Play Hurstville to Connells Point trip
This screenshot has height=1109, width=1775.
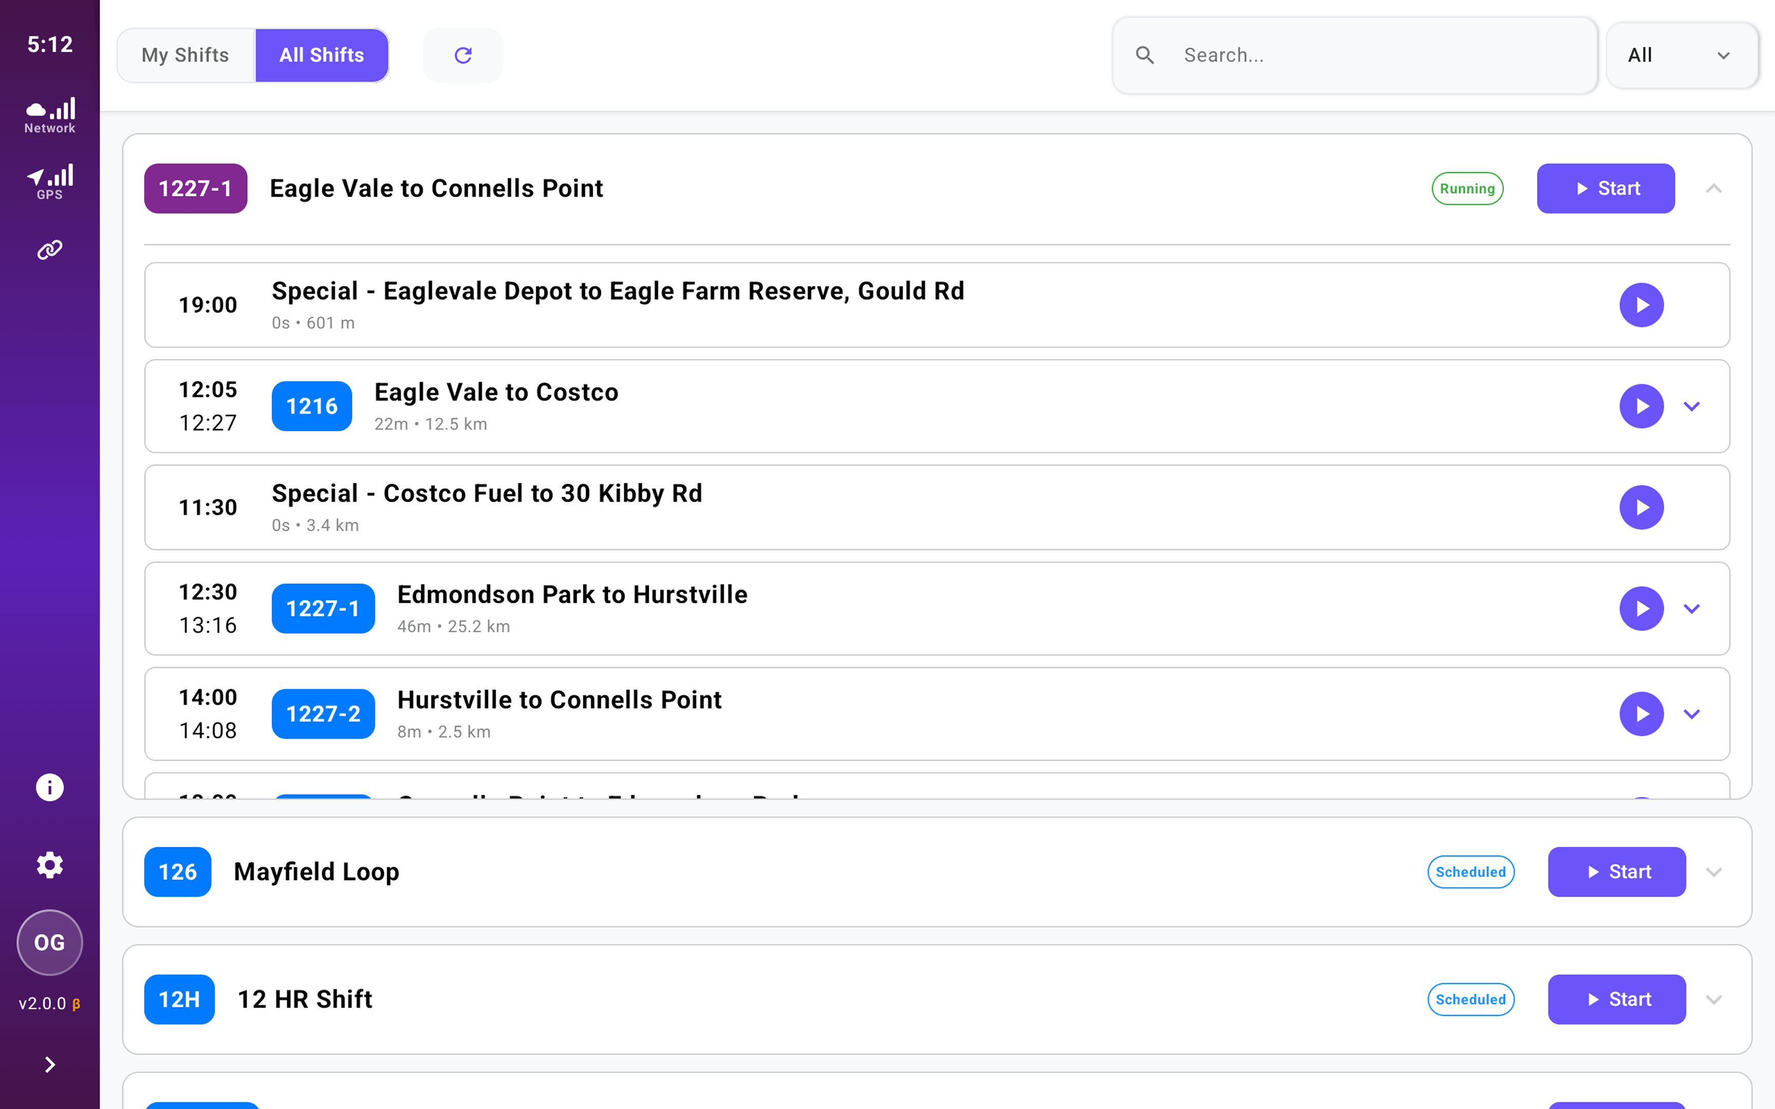click(1641, 714)
